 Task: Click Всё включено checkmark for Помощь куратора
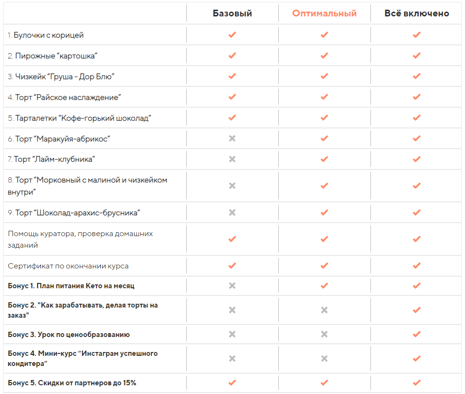[417, 239]
